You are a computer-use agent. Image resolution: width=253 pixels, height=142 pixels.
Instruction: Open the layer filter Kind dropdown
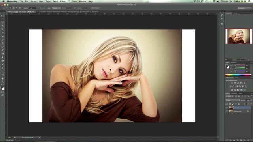pos(229,97)
